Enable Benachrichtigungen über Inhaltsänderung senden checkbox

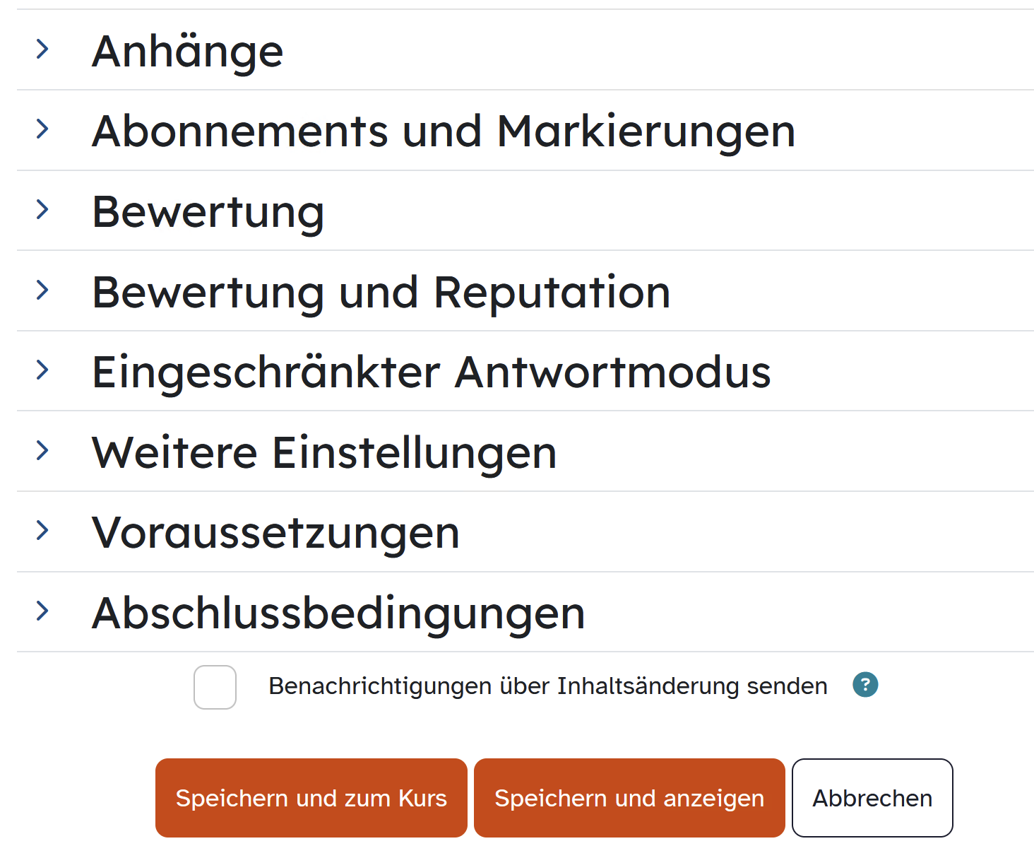tap(215, 687)
